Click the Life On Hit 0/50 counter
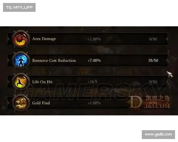The image size is (178, 142). pyautogui.click(x=153, y=82)
